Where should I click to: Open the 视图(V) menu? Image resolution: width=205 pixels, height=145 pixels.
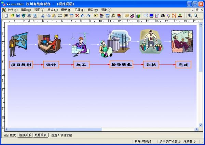pyautogui.click(x=39, y=10)
